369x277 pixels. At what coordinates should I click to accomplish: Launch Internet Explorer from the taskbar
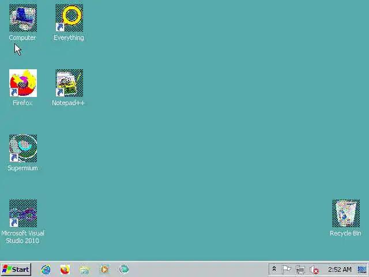point(46,269)
